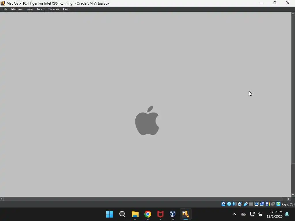Open VirtualBox Manager from taskbar
This screenshot has height=221, width=295.
(173, 214)
